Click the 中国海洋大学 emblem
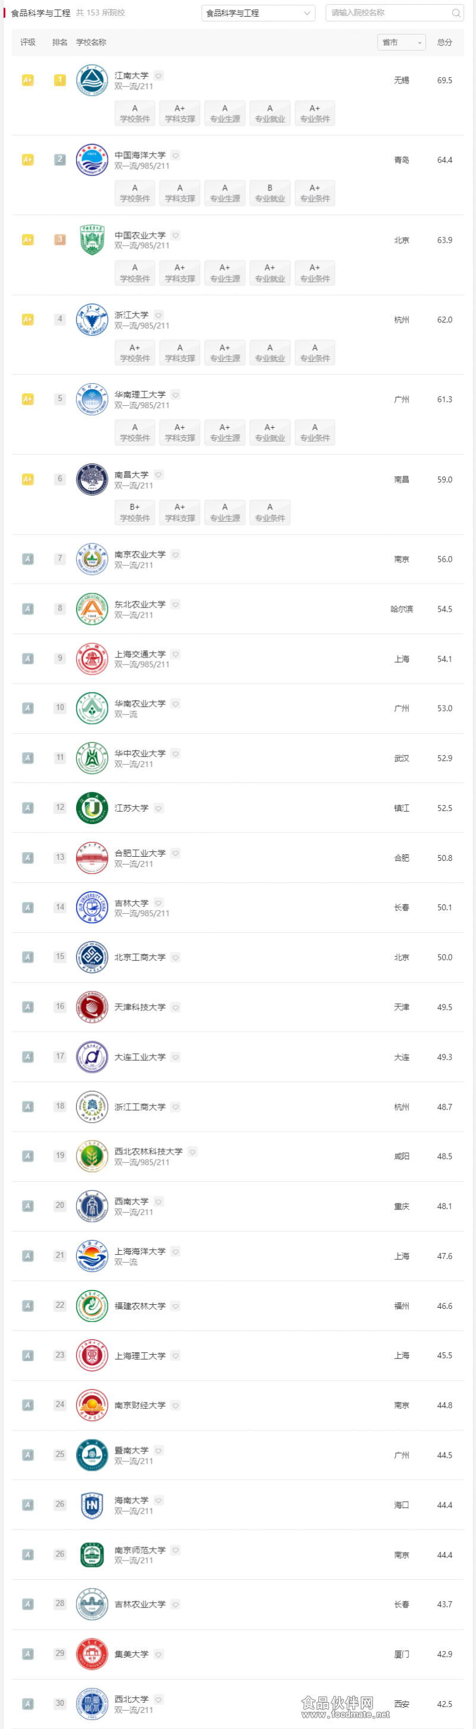Image resolution: width=476 pixels, height=1729 pixels. 92,159
